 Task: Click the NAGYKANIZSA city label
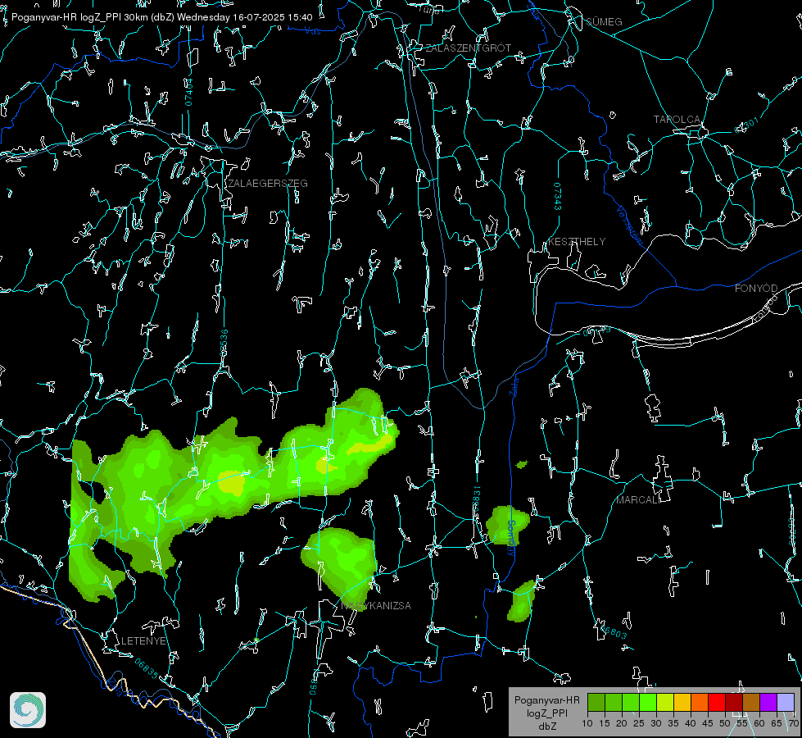coord(376,605)
